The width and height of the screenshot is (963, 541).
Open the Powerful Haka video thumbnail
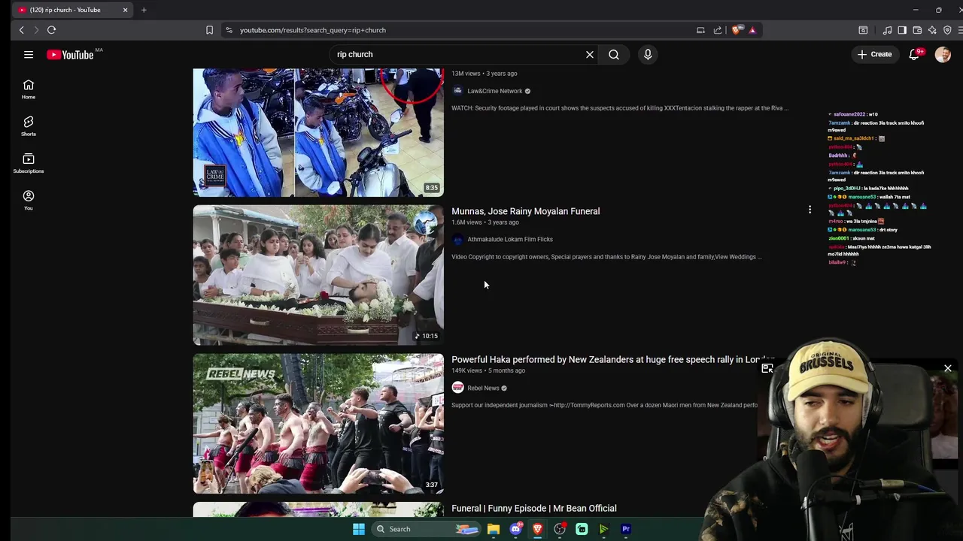click(318, 424)
